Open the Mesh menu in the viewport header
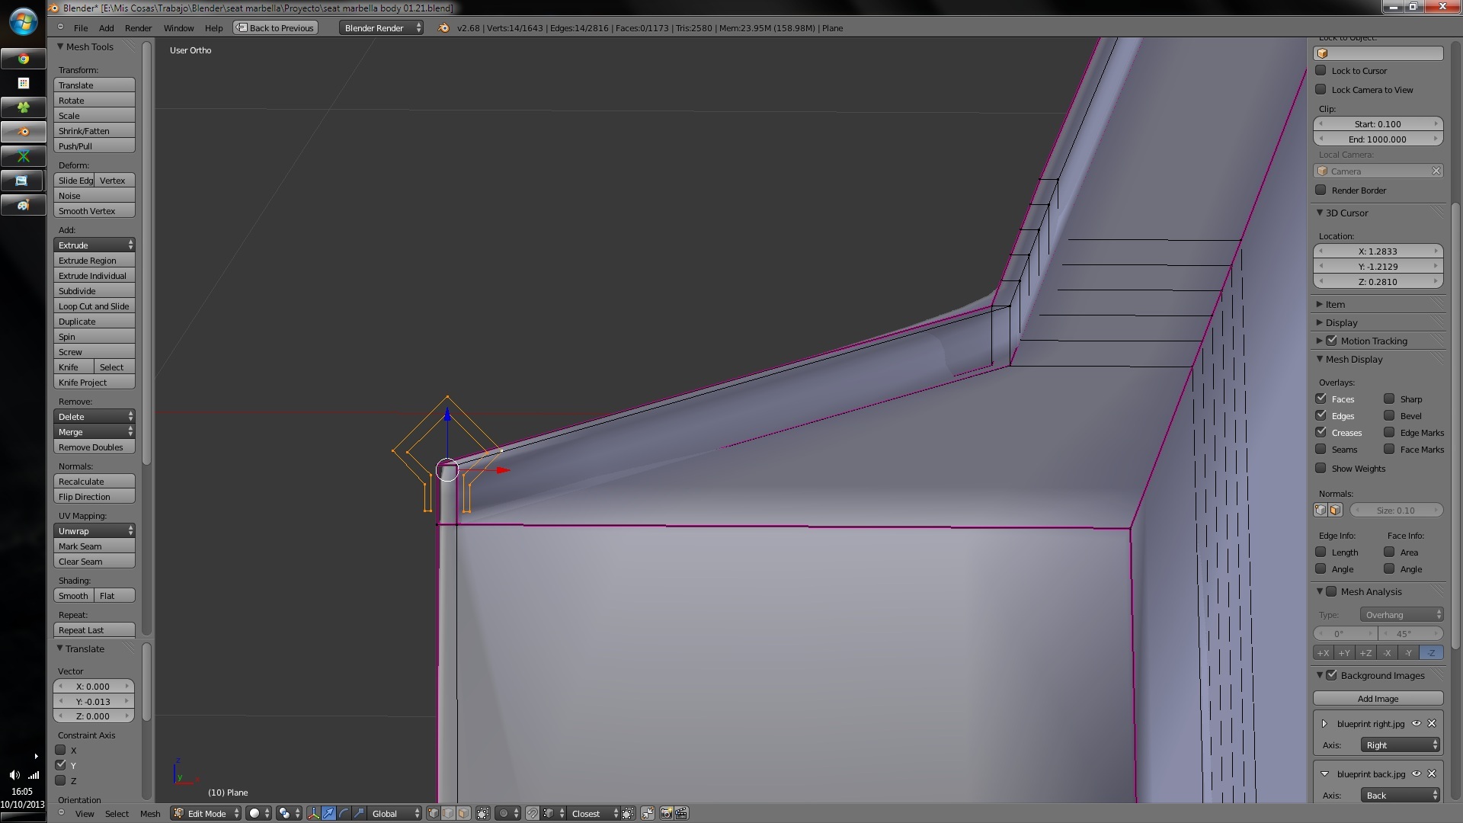This screenshot has height=823, width=1463. (150, 813)
